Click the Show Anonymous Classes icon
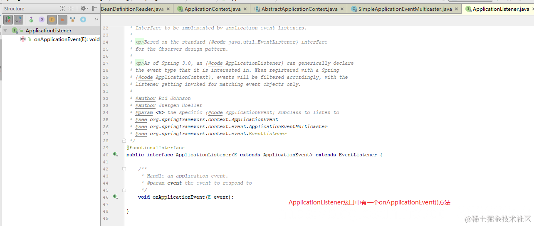The height and width of the screenshot is (226, 534). pyautogui.click(x=73, y=19)
